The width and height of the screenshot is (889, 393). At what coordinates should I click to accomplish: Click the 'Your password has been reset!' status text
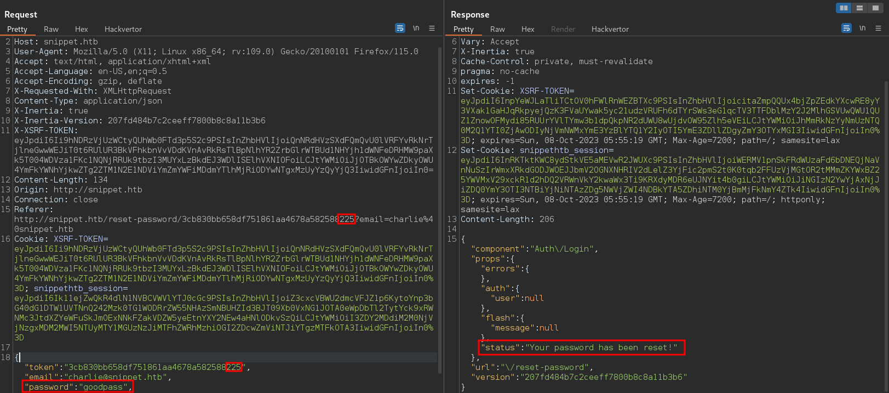coord(600,348)
